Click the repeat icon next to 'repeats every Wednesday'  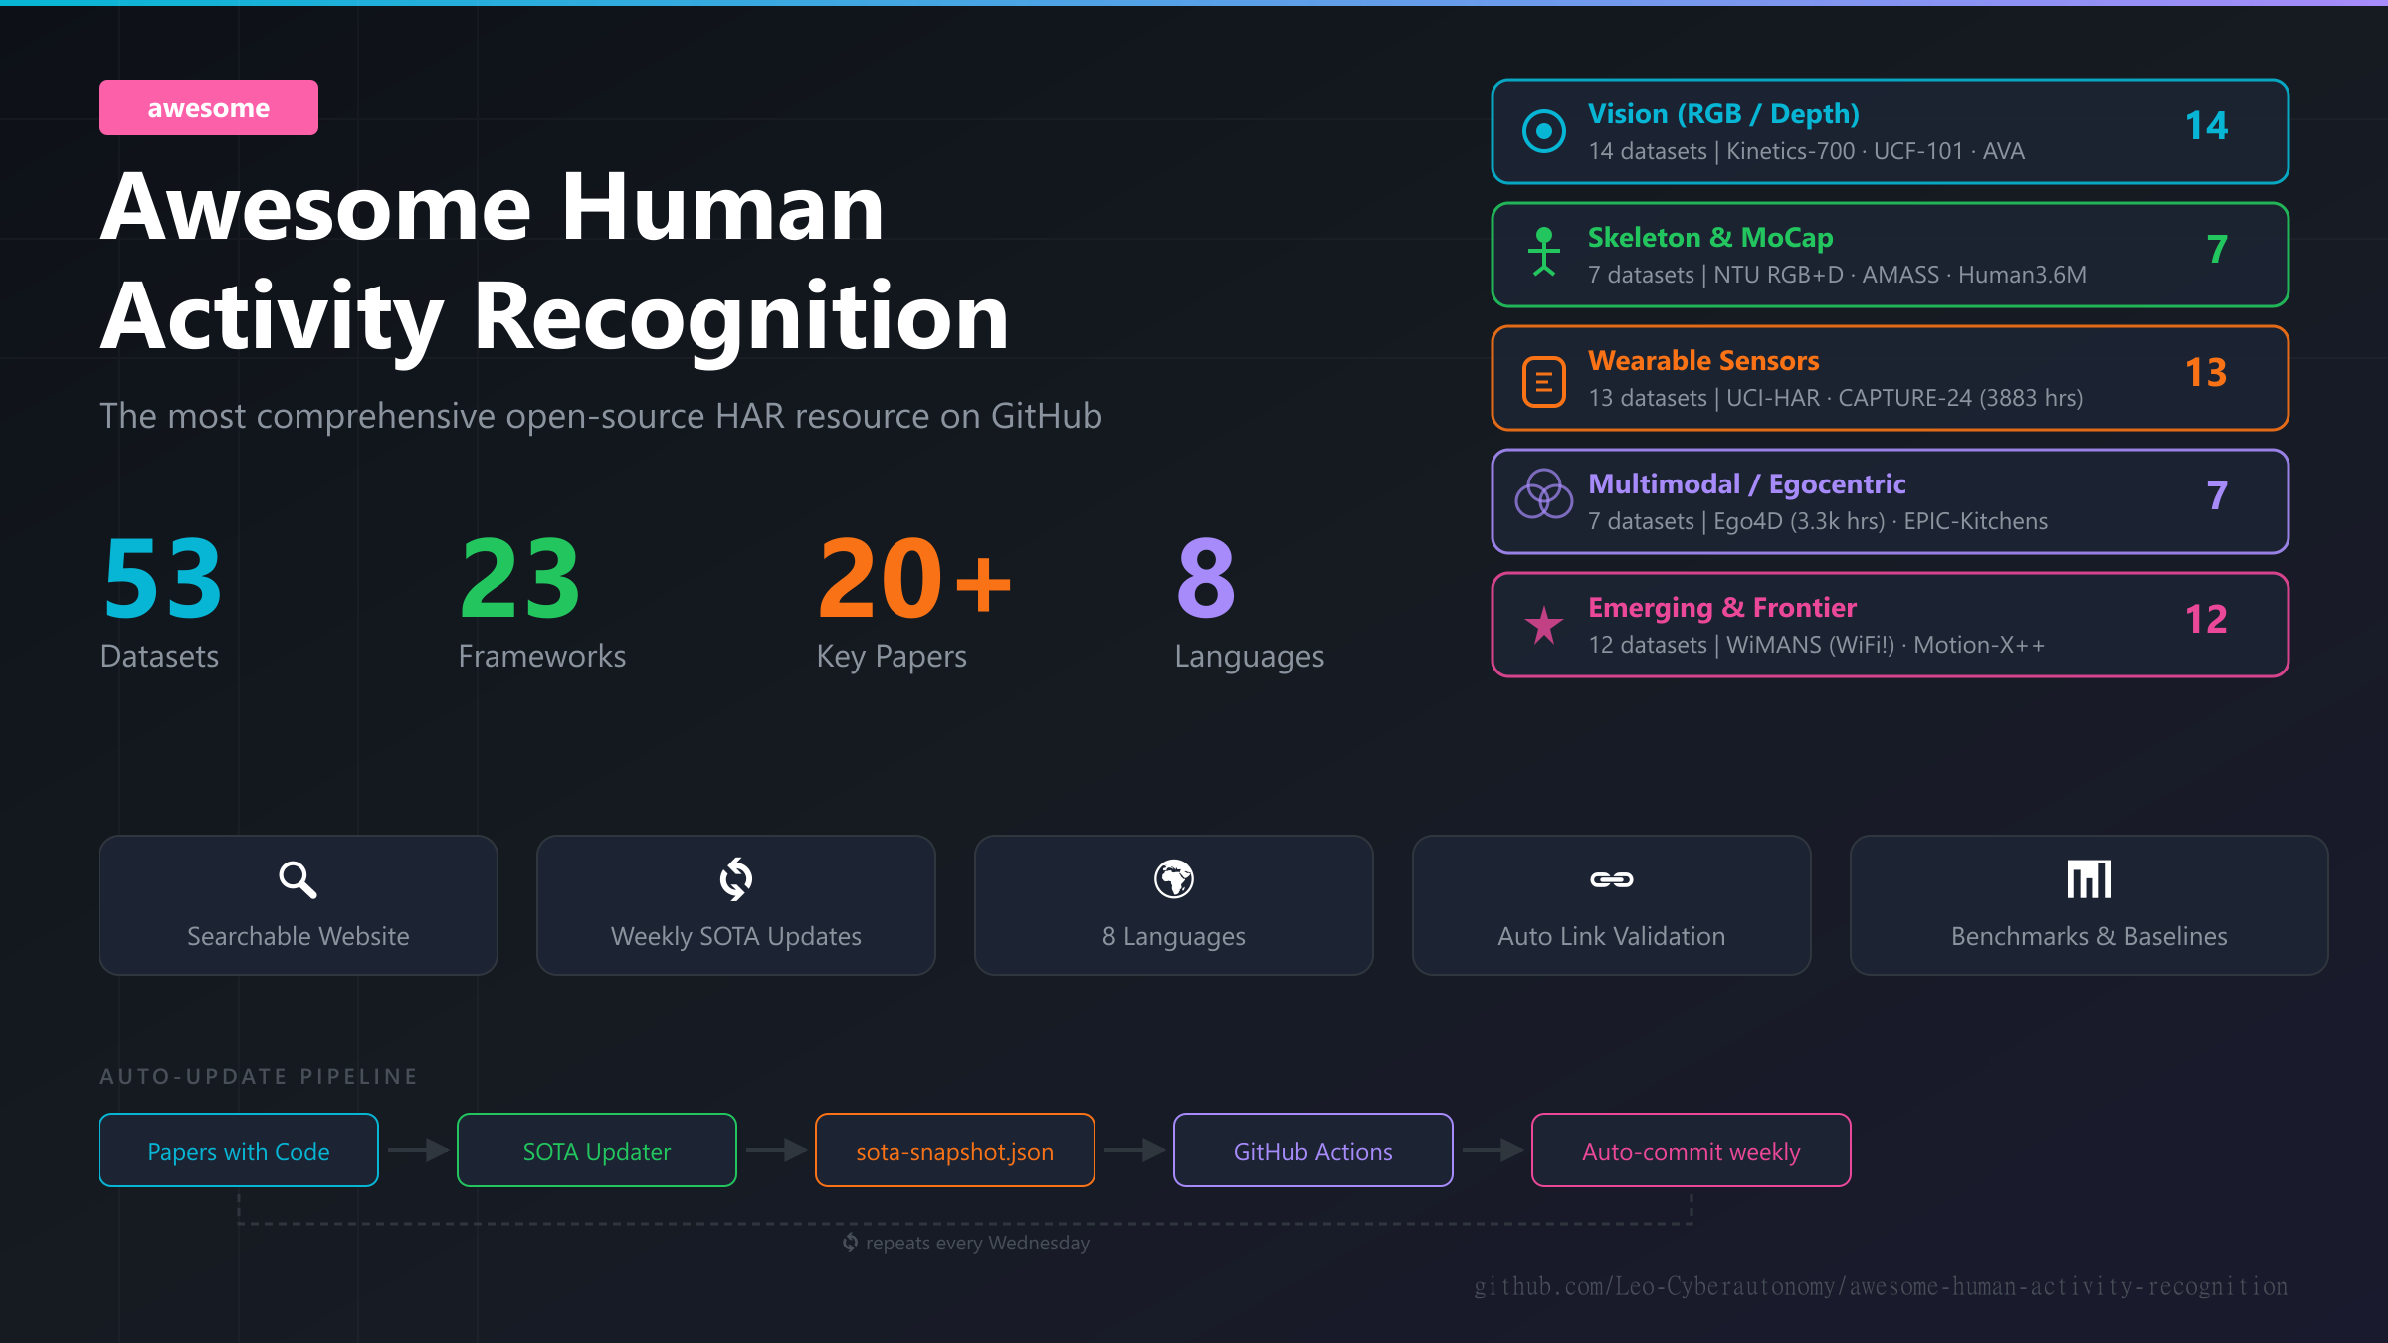(850, 1243)
